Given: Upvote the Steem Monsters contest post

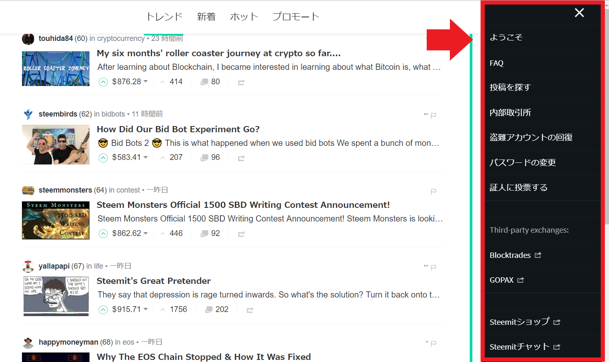Looking at the screenshot, I should pyautogui.click(x=103, y=233).
